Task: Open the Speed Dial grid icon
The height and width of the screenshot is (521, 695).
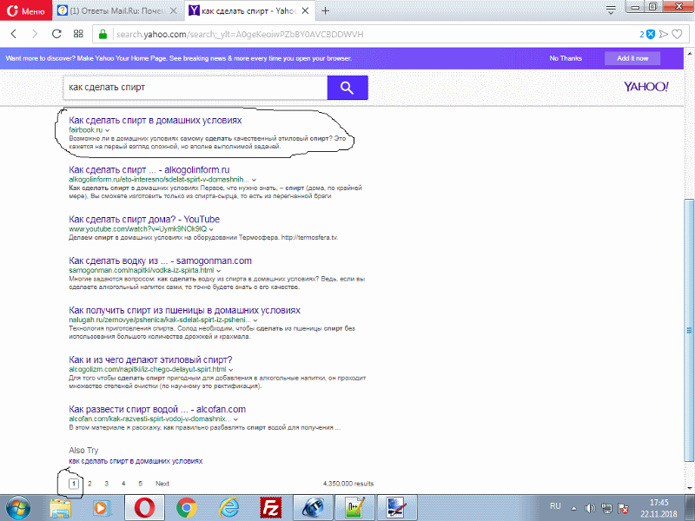Action: pyautogui.click(x=78, y=34)
